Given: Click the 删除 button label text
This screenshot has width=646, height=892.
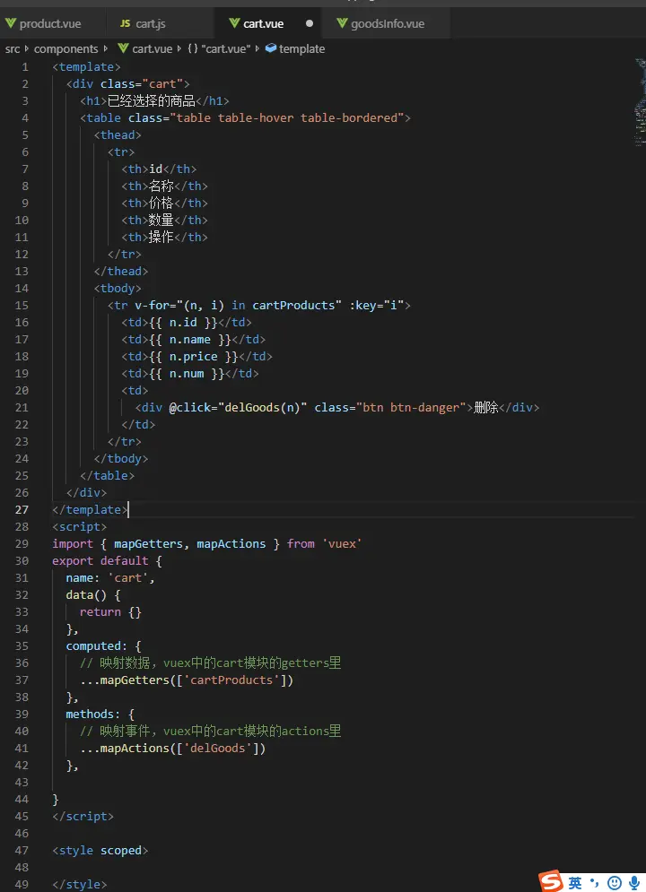Looking at the screenshot, I should click(x=486, y=407).
